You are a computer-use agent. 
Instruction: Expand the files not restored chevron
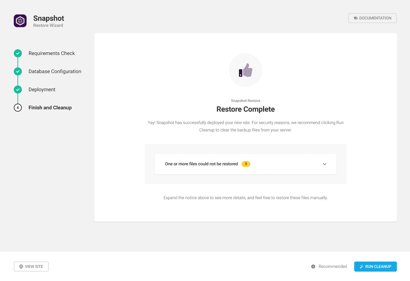pyautogui.click(x=325, y=164)
